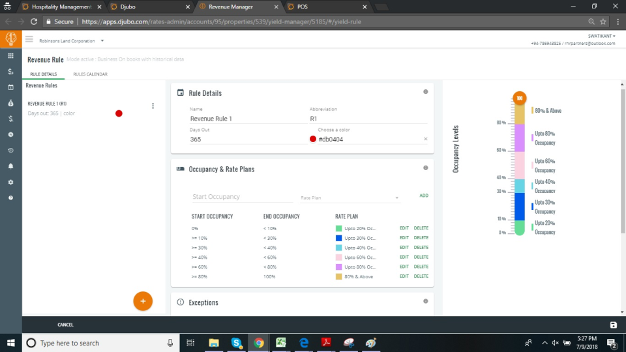626x352 pixels.
Task: Reload the page with browser refresh icon
Action: coord(34,22)
